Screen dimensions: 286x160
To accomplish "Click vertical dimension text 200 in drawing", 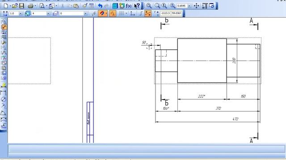I will point(234,60).
